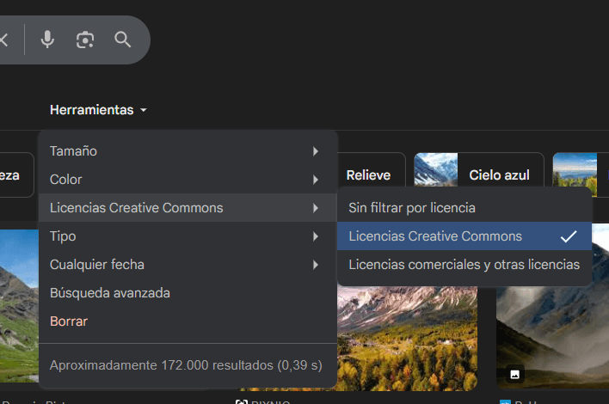
Task: Expand the Cualquier fecha submenu
Action: (188, 264)
